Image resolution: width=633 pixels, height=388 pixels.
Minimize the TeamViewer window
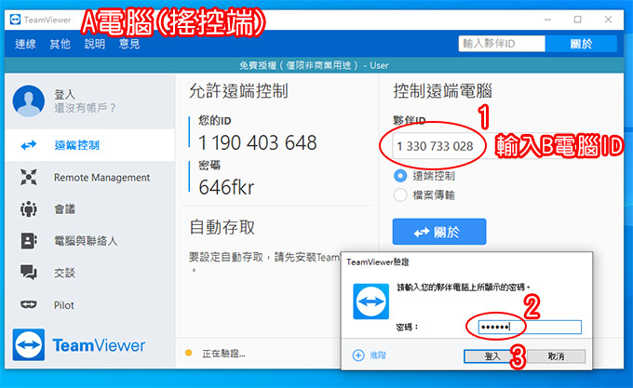(x=547, y=20)
